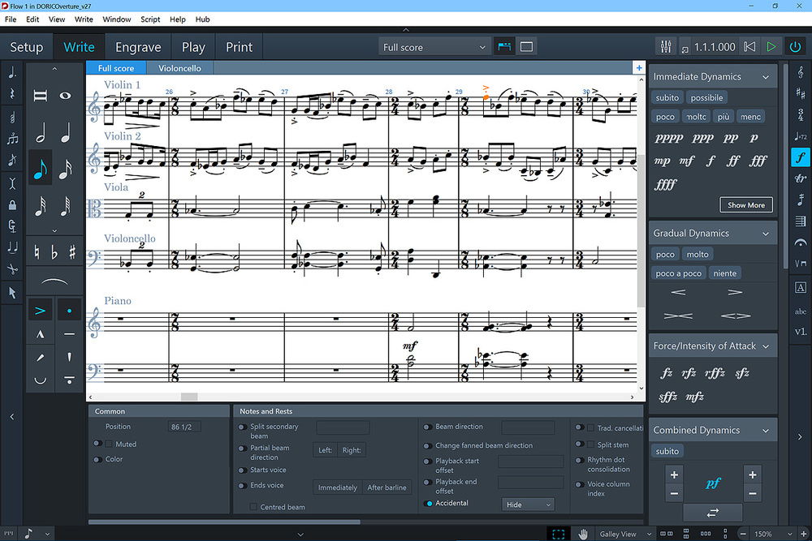This screenshot has height=541, width=812.
Task: Toggle the accent articulation
Action: 41,311
